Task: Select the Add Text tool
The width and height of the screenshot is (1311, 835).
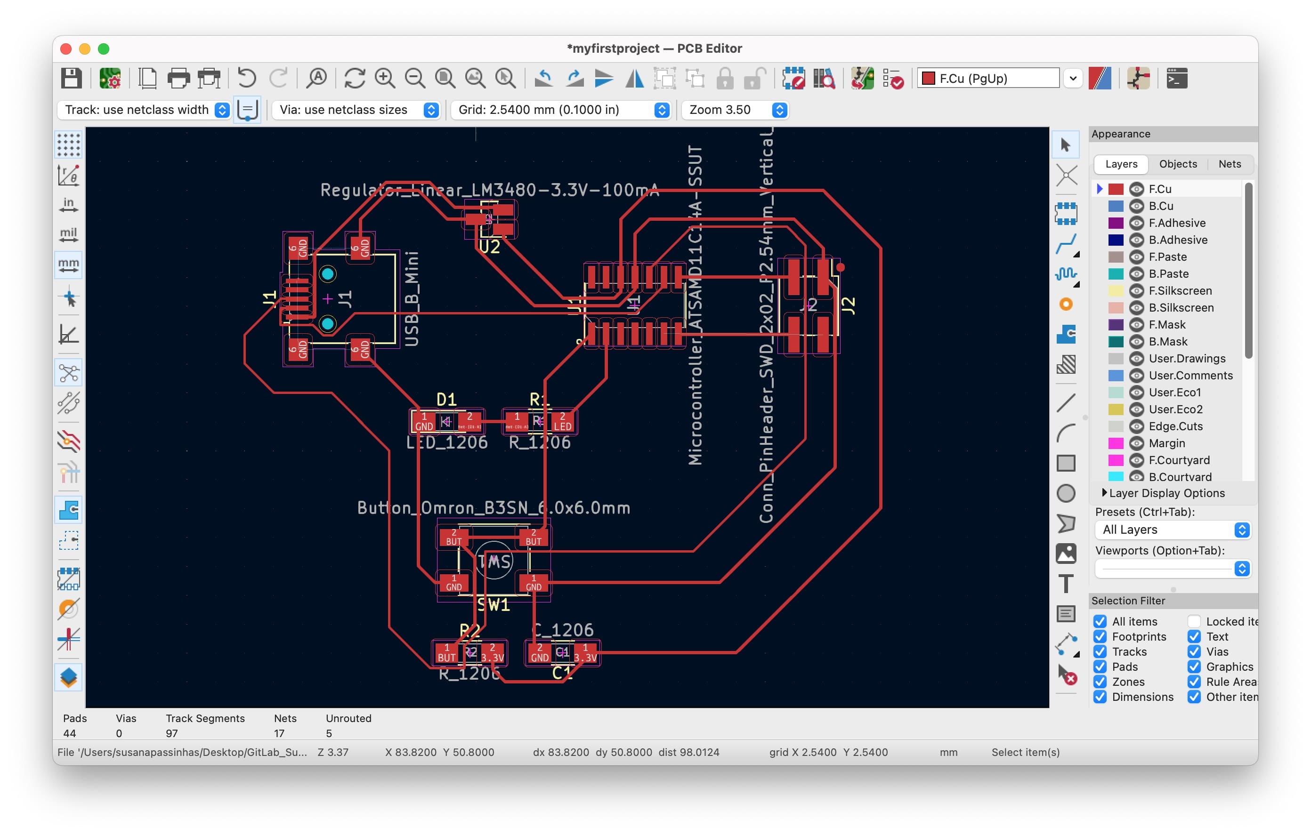Action: (x=1066, y=584)
